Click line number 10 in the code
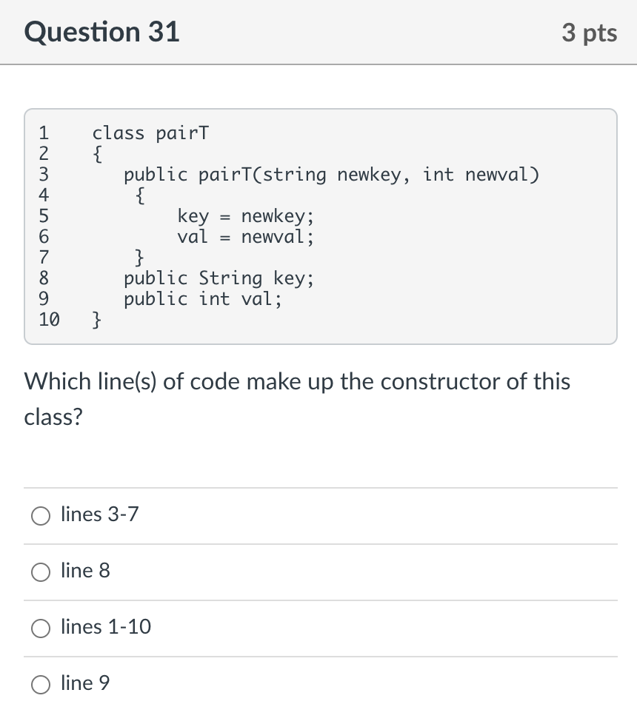This screenshot has height=724, width=637. (47, 320)
